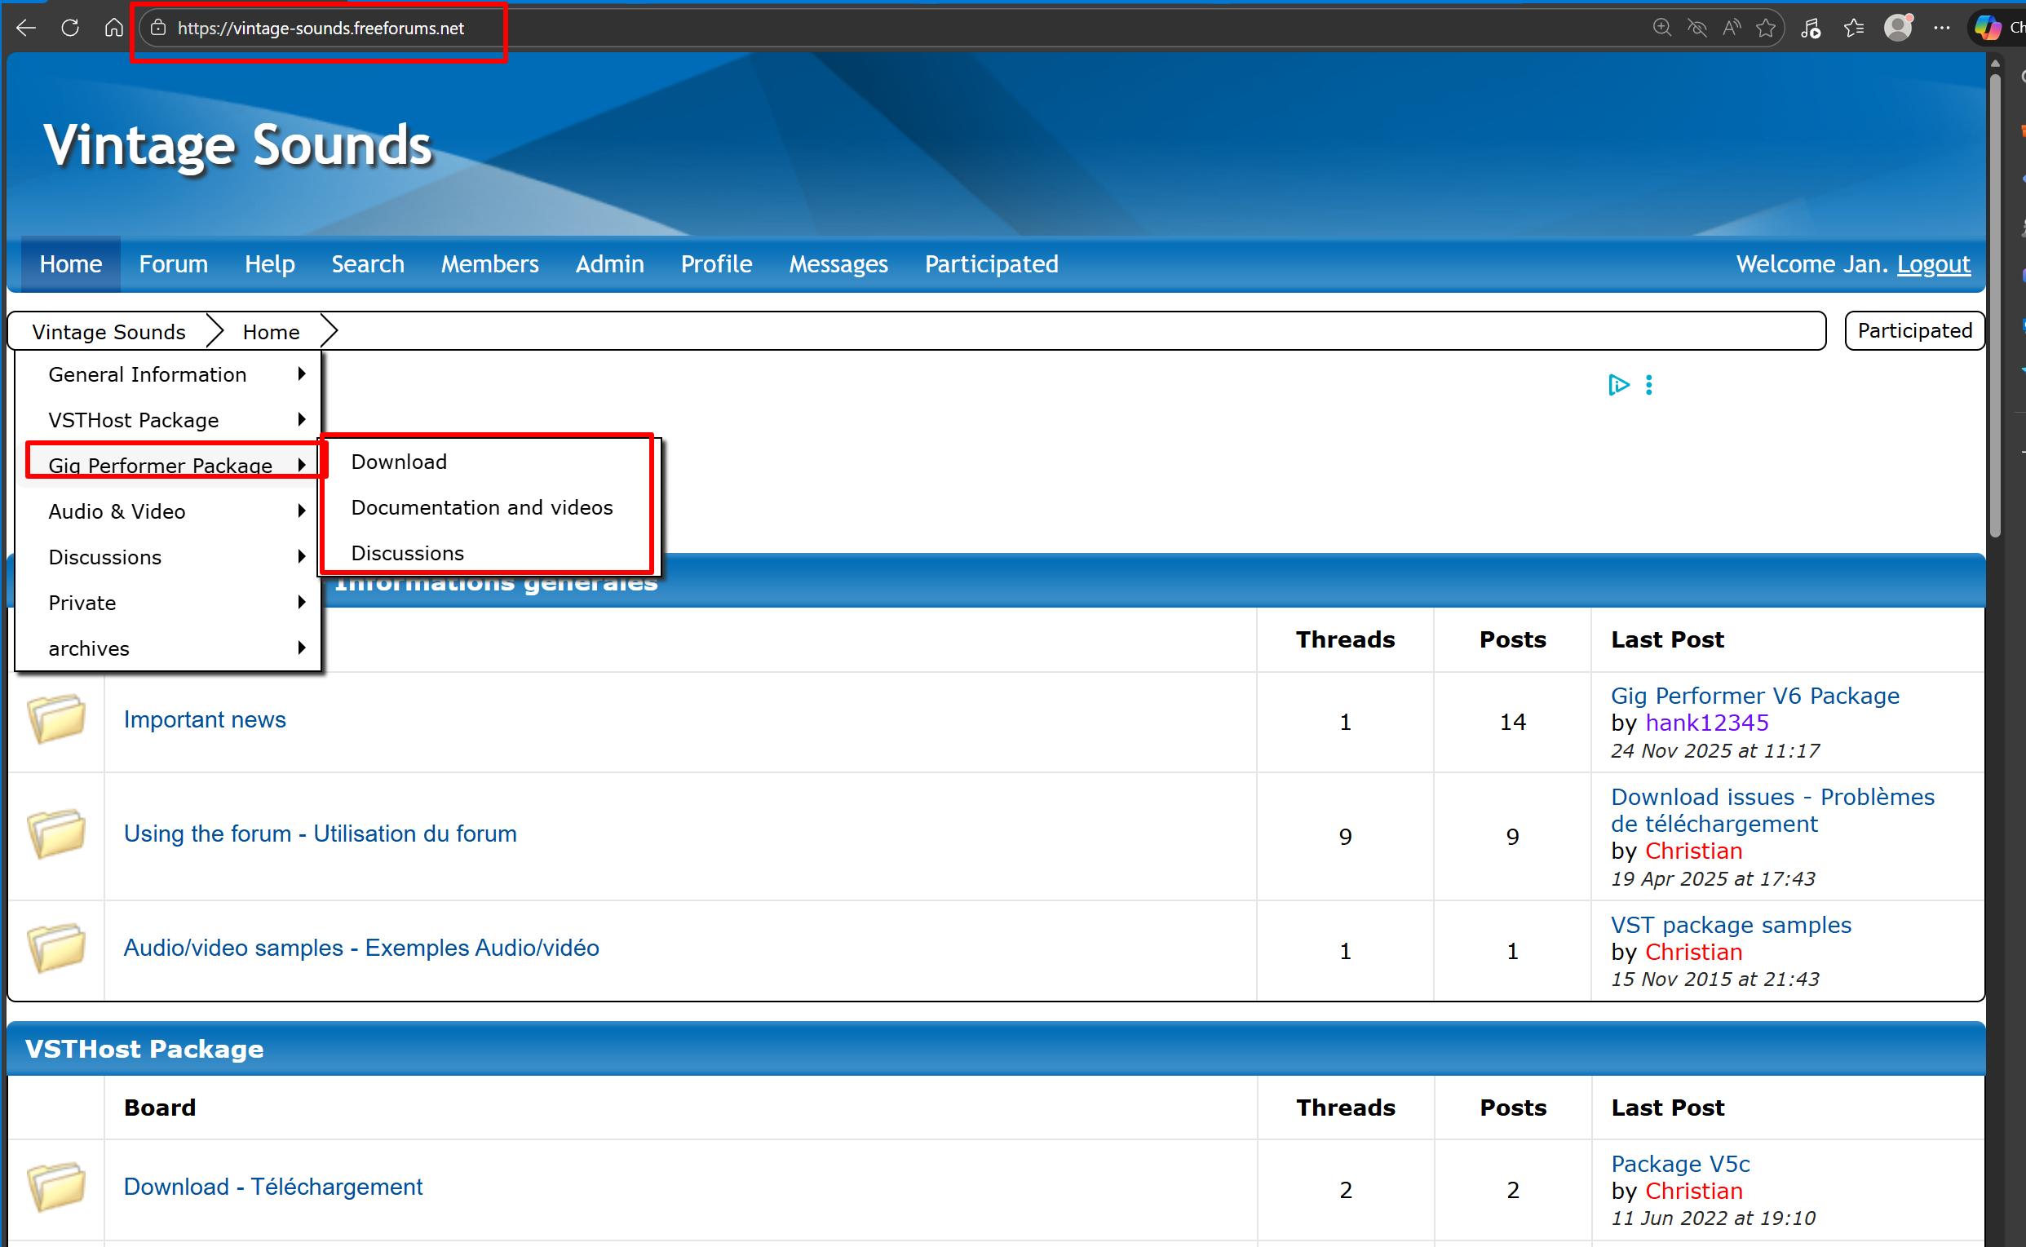Click the Important news folder icon
Viewport: 2026px width, 1247px height.
tap(56, 719)
